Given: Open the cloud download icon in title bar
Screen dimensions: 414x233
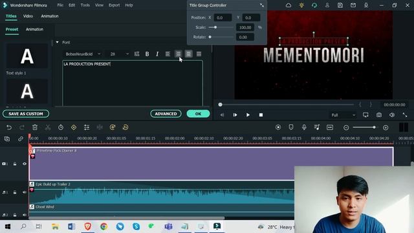Looking at the screenshot, I should [289, 5].
